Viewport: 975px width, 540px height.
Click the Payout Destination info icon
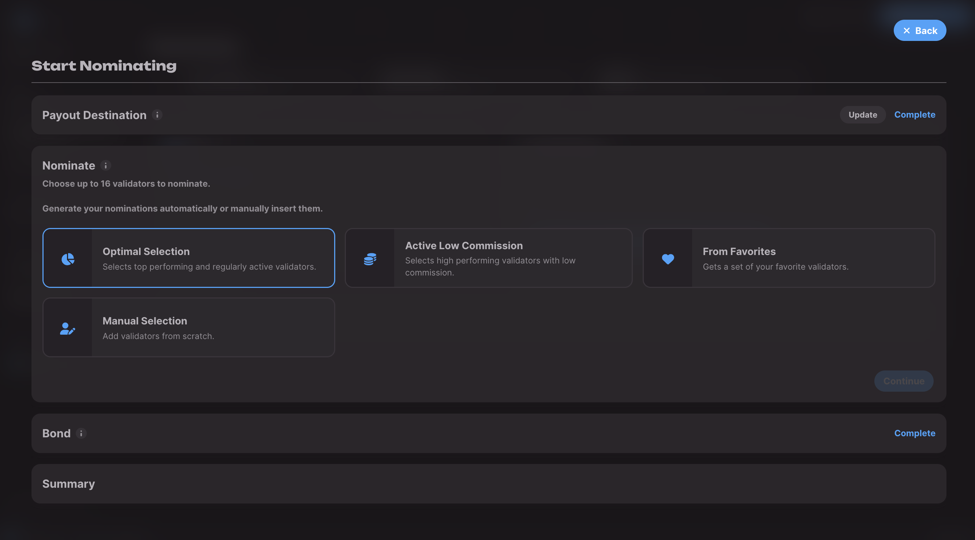(x=157, y=115)
